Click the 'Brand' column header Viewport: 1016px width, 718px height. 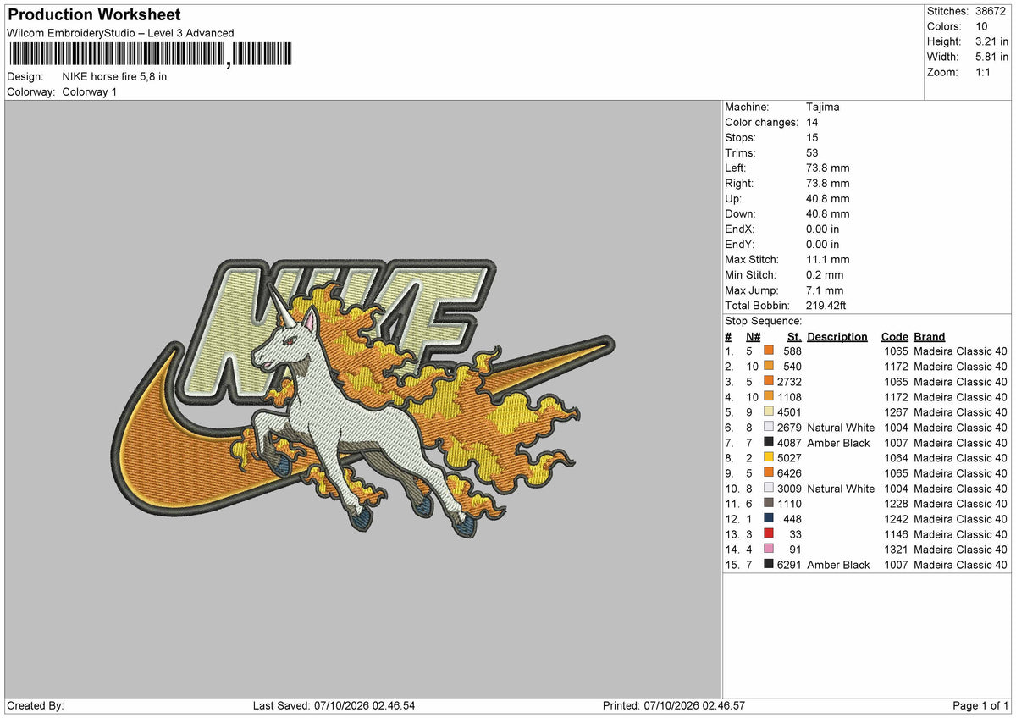coord(929,336)
